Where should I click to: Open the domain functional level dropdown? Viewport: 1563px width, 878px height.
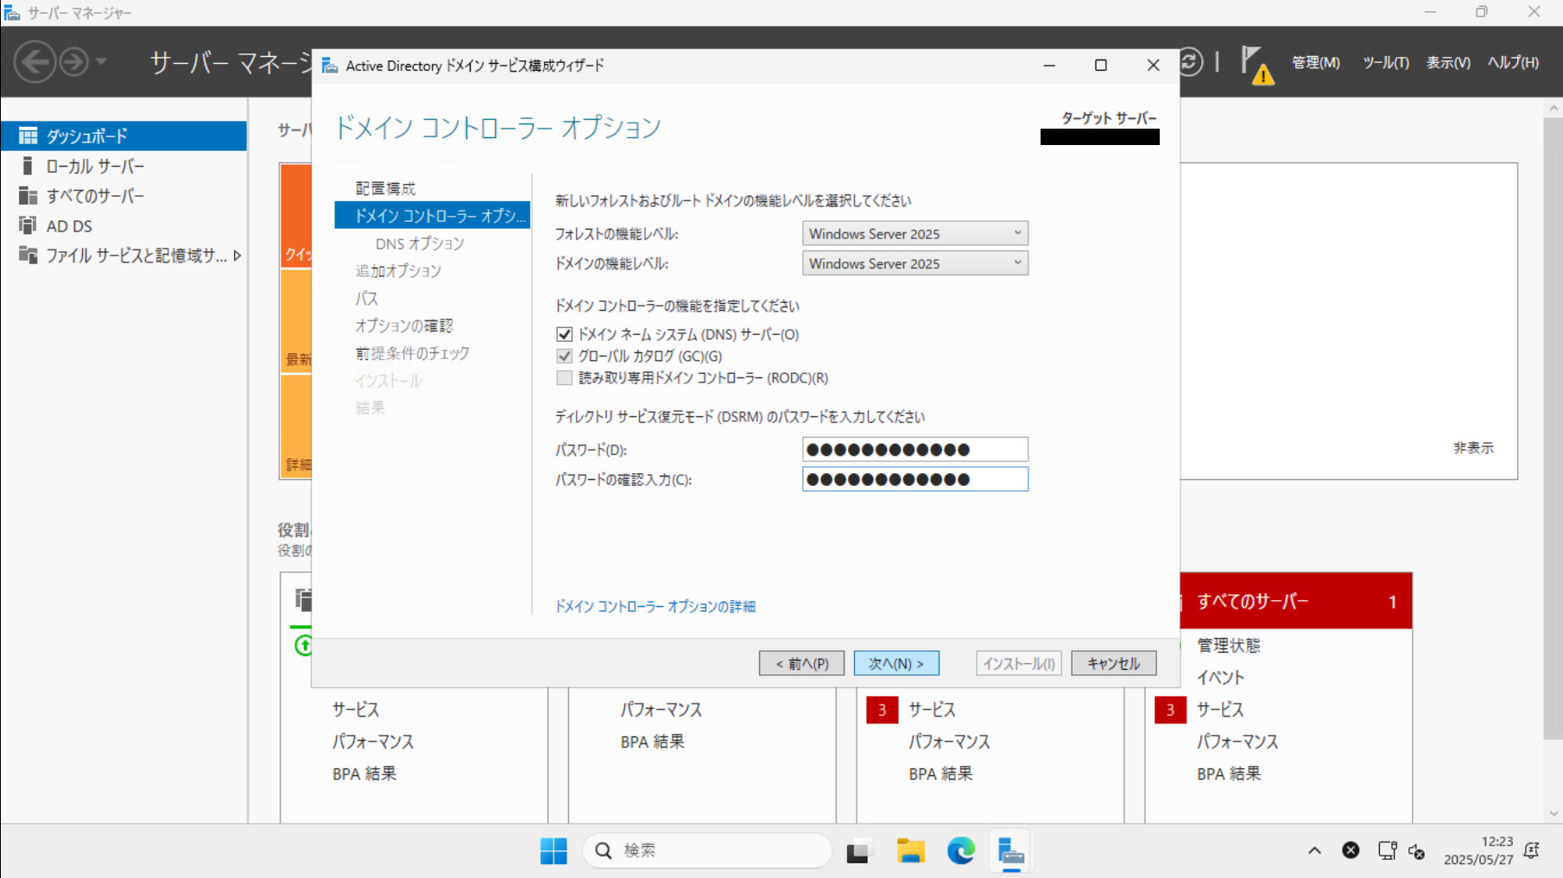pyautogui.click(x=915, y=263)
